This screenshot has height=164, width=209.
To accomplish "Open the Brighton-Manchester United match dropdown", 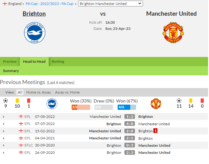I will [110, 4].
